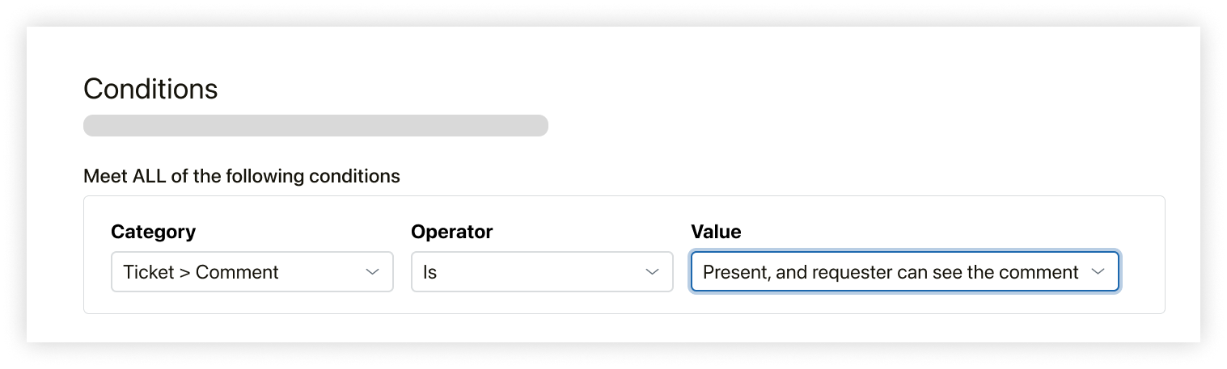The image size is (1227, 369).
Task: Click "Present, and requester can see the comment" text
Action: coord(890,272)
